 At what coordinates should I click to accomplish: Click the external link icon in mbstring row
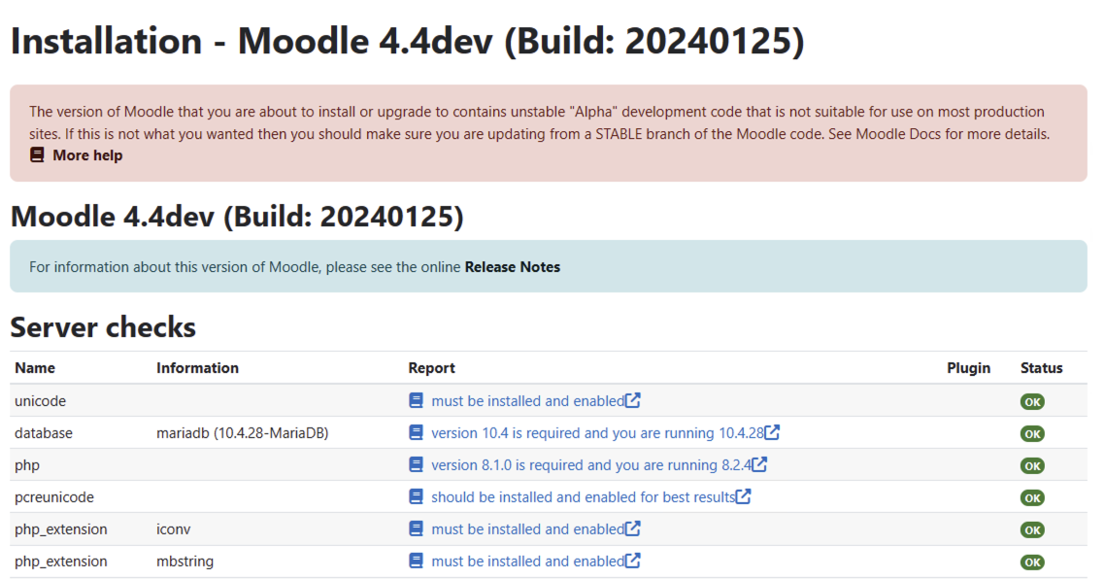click(633, 560)
